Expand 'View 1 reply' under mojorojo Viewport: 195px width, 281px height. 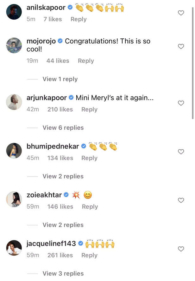pyautogui.click(x=60, y=79)
